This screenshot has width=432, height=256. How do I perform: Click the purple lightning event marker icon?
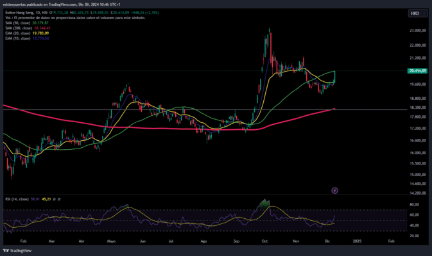coord(334,190)
